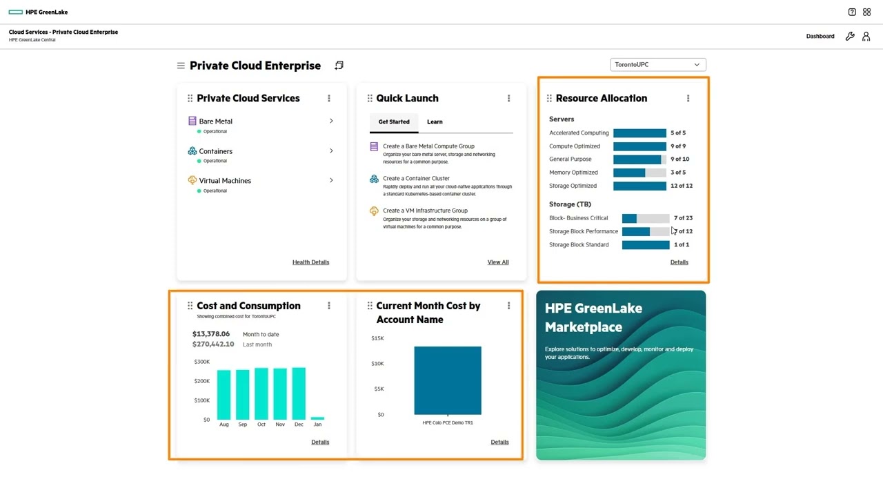883x497 pixels.
Task: Click Create a Container Cluster
Action: coord(416,178)
